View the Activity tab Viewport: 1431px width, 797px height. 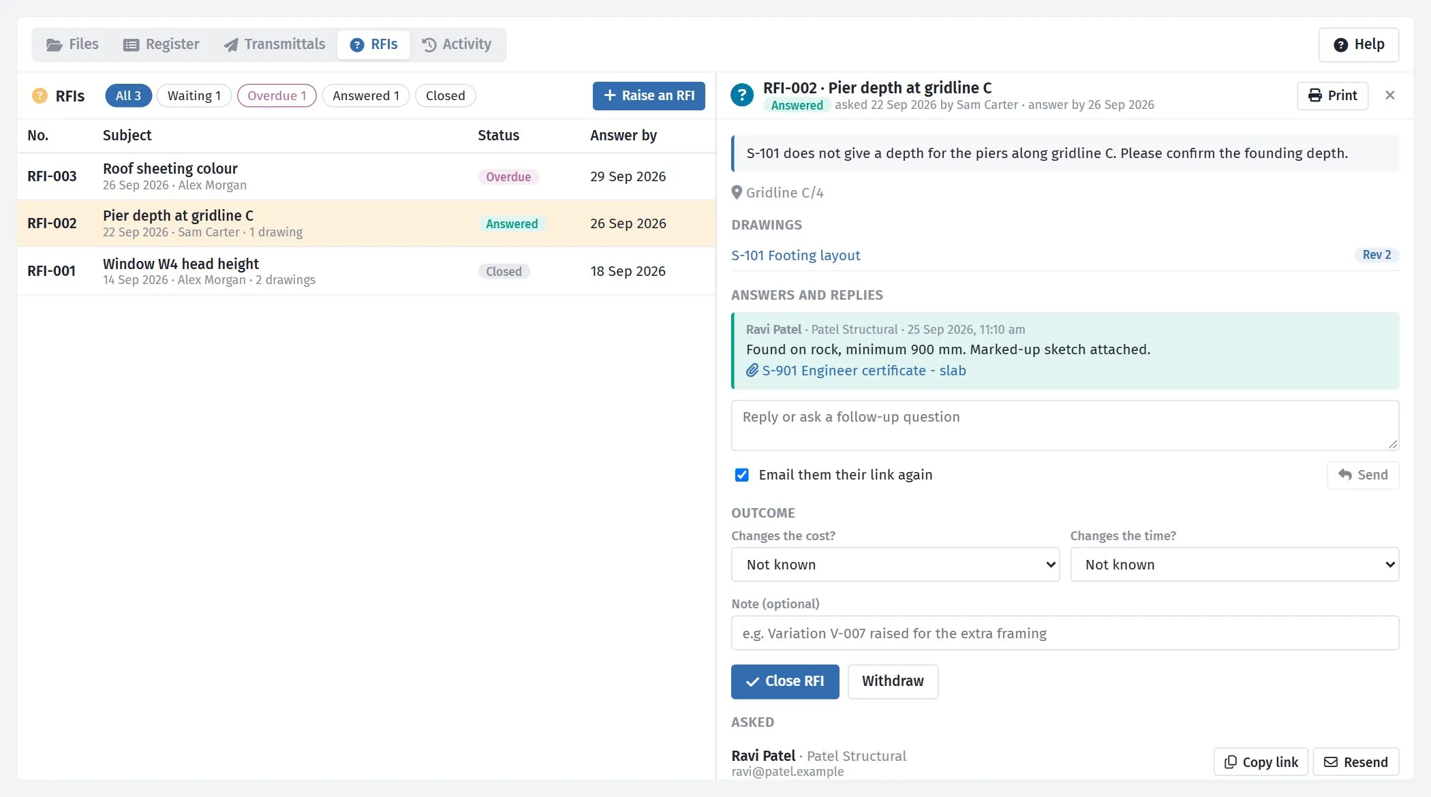(x=457, y=44)
